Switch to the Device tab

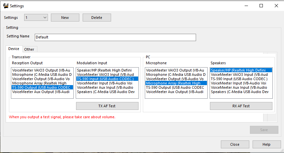[14, 49]
